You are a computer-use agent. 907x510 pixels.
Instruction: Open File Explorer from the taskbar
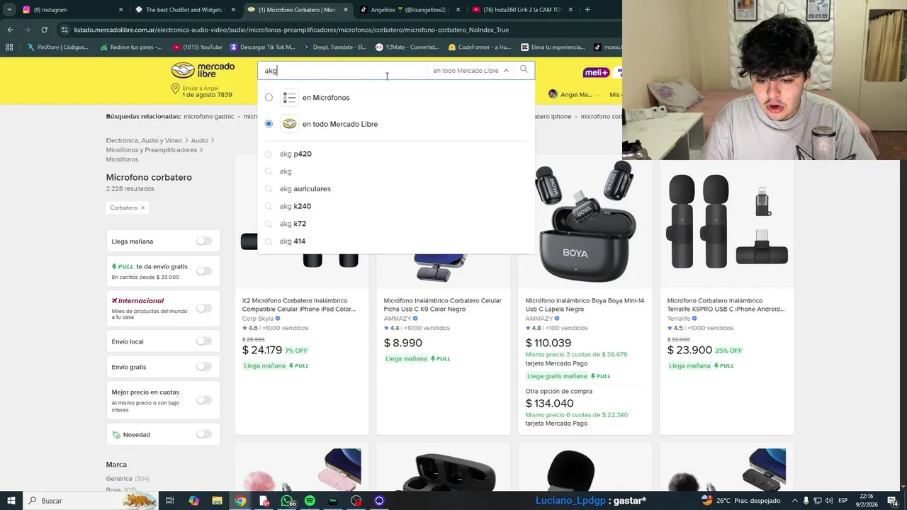click(x=218, y=501)
